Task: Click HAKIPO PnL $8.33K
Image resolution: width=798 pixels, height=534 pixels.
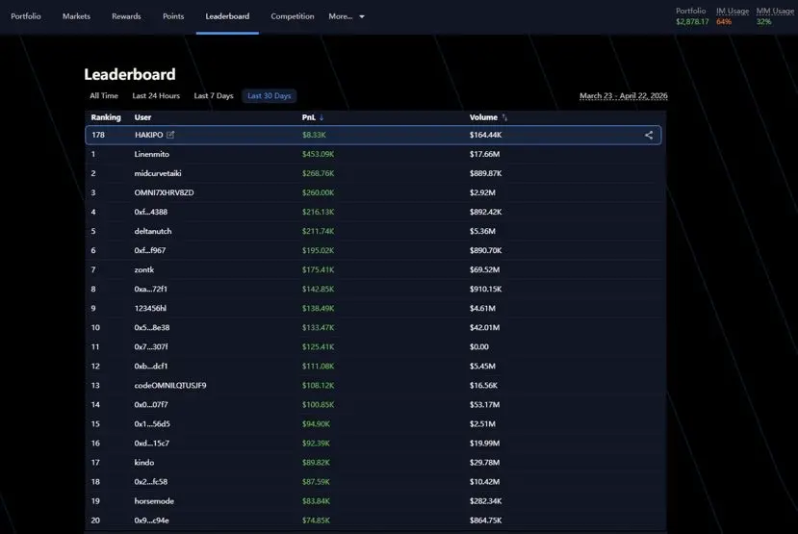Action: [x=314, y=135]
